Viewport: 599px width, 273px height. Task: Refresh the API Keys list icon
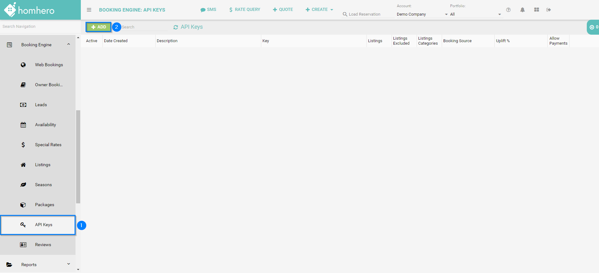(x=176, y=27)
